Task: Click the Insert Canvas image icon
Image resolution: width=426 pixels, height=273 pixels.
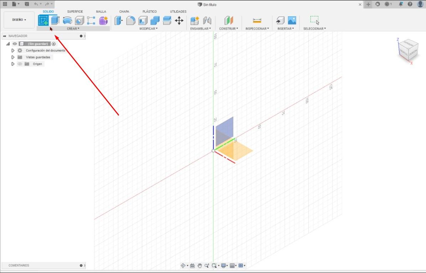Action: coord(292,21)
